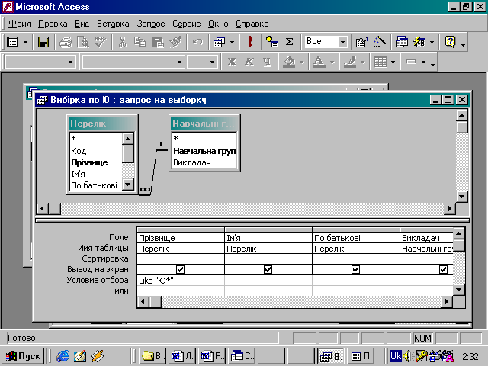
Task: Click the gridlines icon in the format toolbar
Action: 380,62
